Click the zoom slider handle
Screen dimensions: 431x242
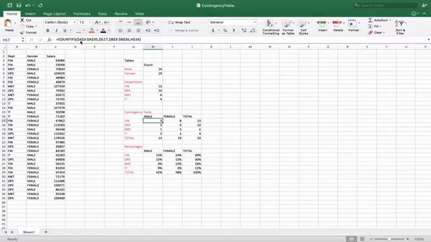(x=389, y=239)
